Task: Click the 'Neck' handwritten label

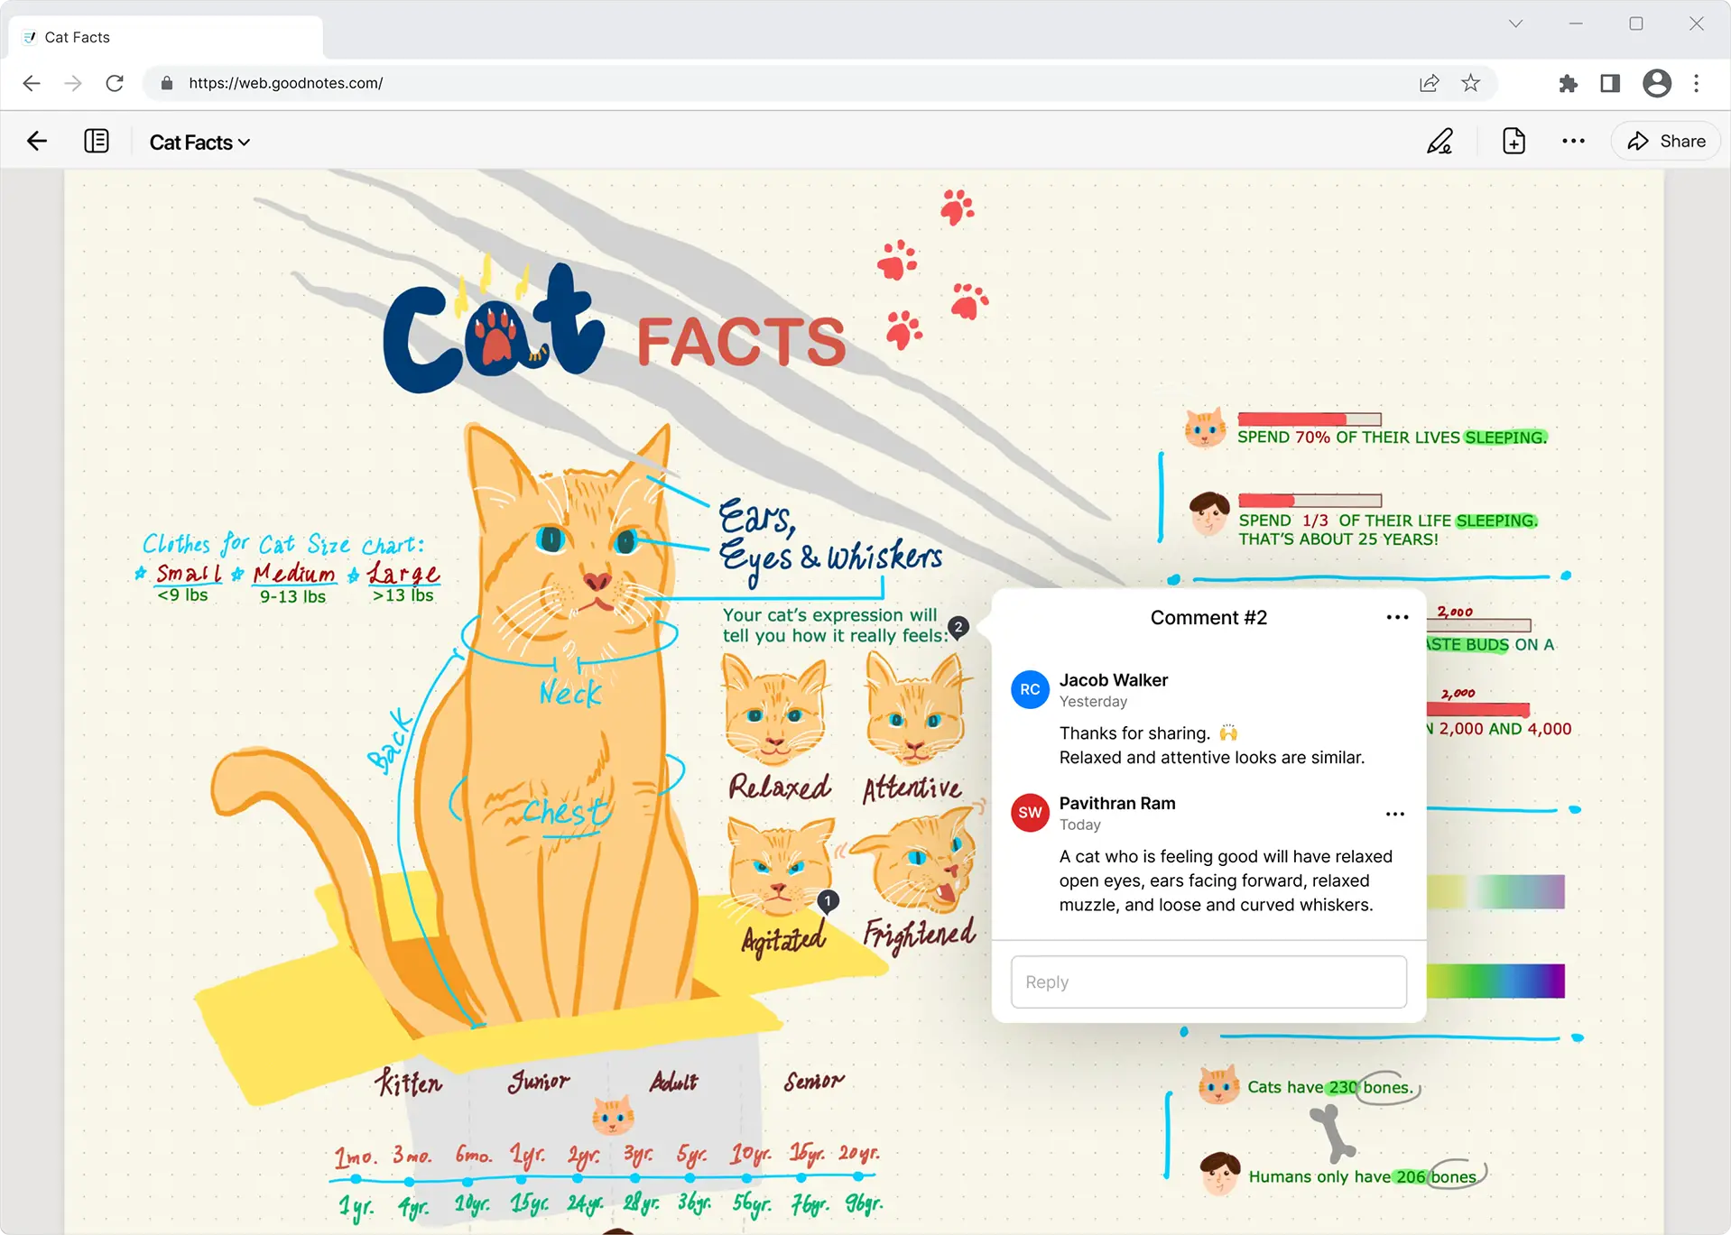Action: coord(570,693)
